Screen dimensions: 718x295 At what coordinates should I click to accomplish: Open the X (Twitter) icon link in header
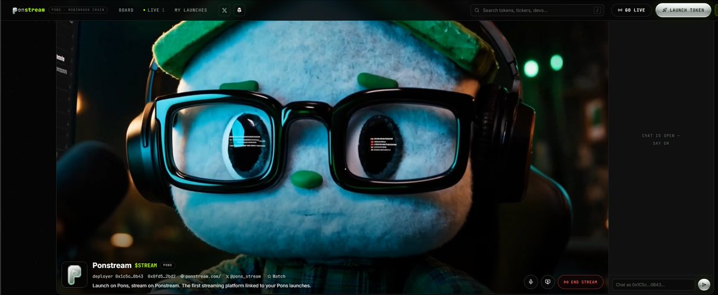[224, 10]
